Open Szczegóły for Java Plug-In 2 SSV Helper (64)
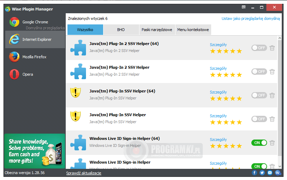 pos(218,45)
